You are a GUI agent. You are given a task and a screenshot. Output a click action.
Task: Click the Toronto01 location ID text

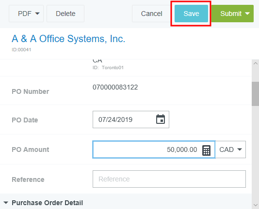tap(113, 68)
